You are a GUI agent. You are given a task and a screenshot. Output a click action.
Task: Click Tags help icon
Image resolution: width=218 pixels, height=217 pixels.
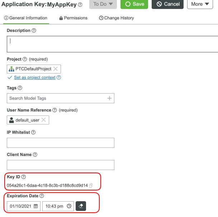tap(20, 88)
